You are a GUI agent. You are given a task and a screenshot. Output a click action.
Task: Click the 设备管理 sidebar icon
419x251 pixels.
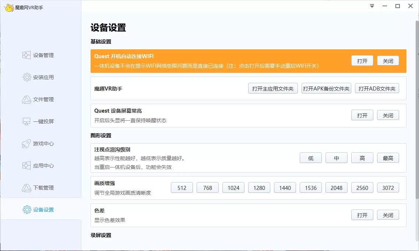click(27, 55)
